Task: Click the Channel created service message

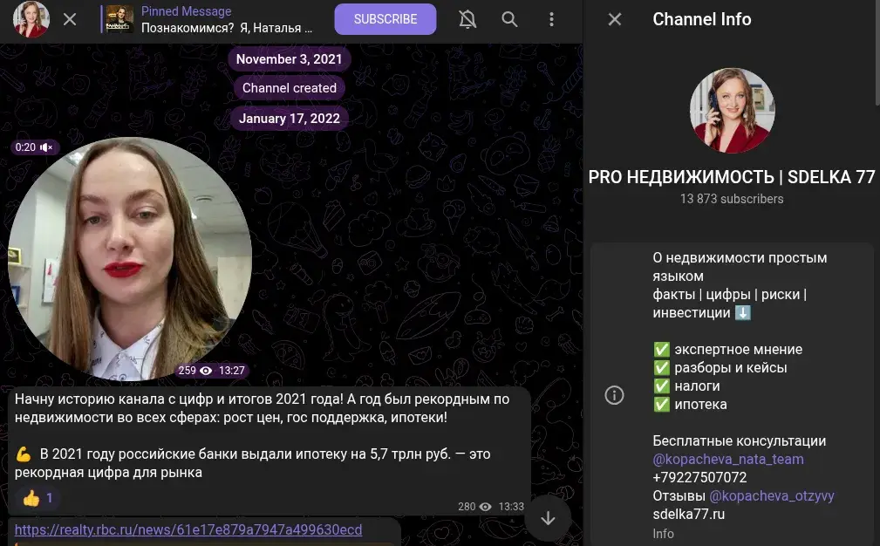Action: click(x=289, y=88)
